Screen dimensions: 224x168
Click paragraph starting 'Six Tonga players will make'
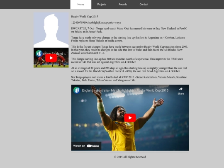(x=129, y=79)
